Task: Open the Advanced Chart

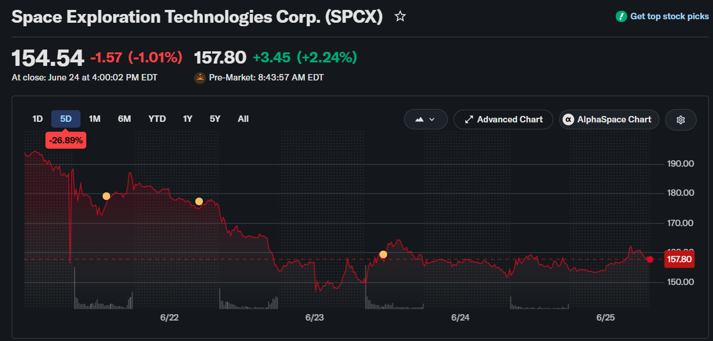Action: pyautogui.click(x=503, y=119)
